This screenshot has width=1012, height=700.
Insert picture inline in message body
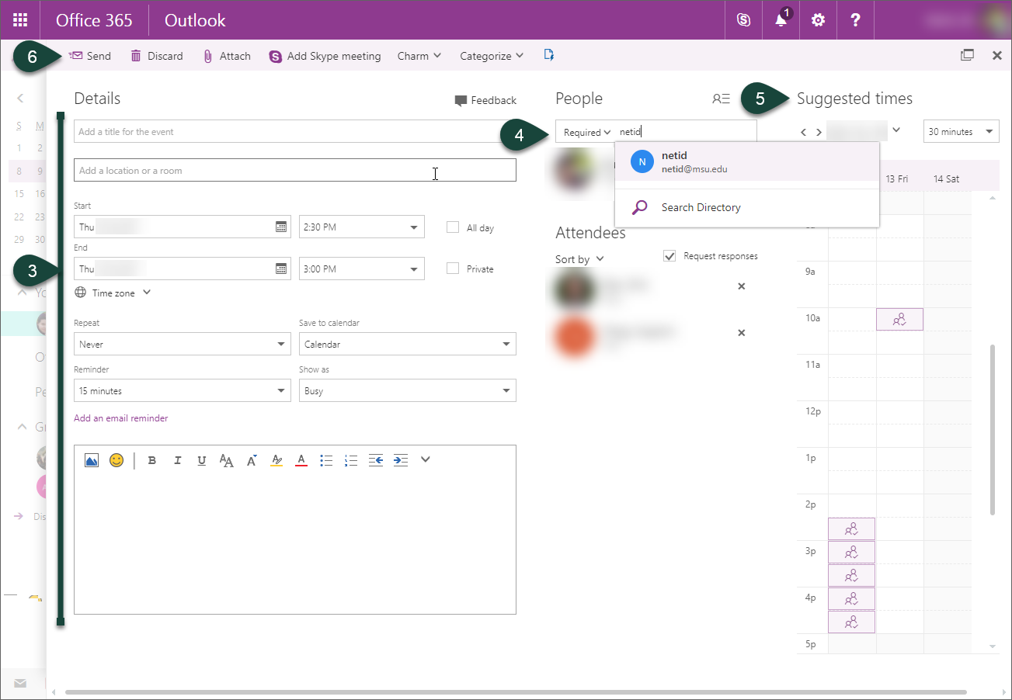click(92, 460)
